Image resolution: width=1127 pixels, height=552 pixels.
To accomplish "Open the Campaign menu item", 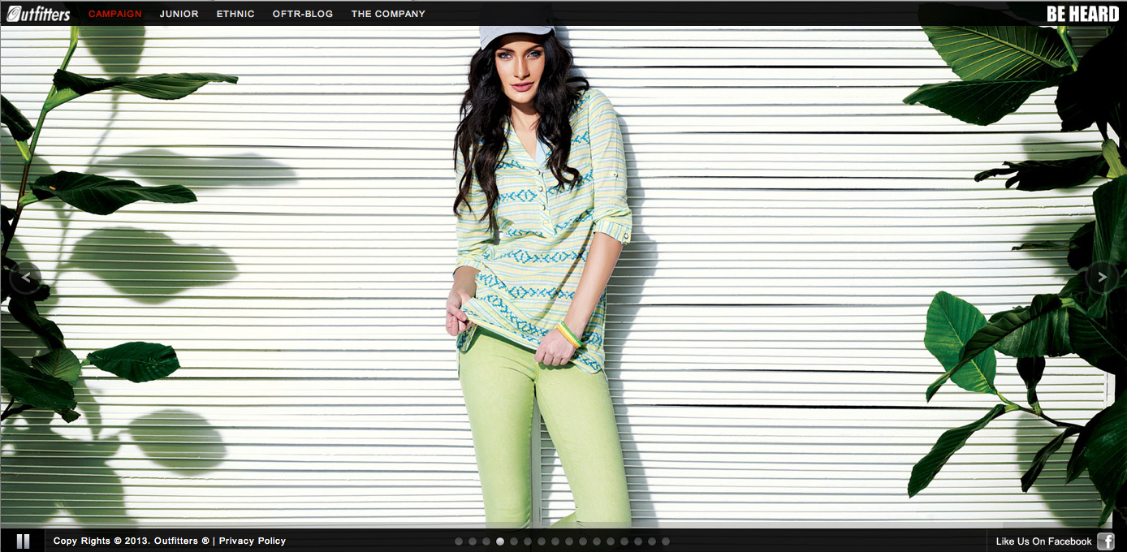I will coord(115,14).
